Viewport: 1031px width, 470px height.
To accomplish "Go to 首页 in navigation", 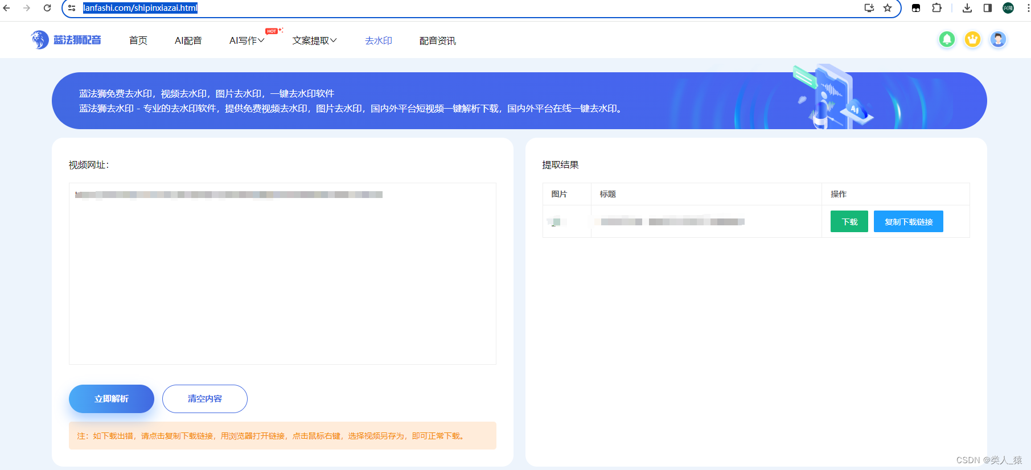I will click(x=138, y=40).
